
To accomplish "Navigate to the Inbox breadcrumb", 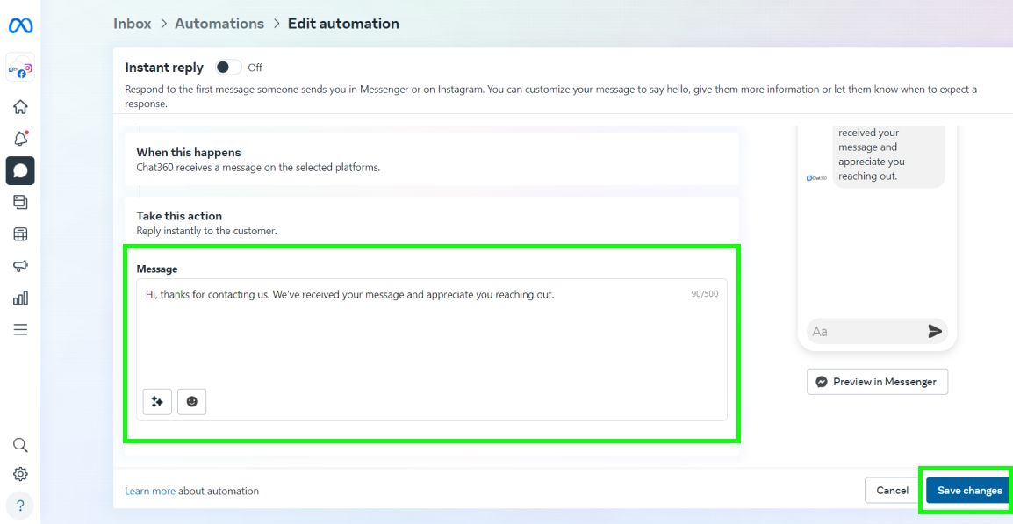I will 133,24.
